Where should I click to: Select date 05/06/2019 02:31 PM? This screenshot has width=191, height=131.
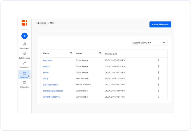(115, 97)
